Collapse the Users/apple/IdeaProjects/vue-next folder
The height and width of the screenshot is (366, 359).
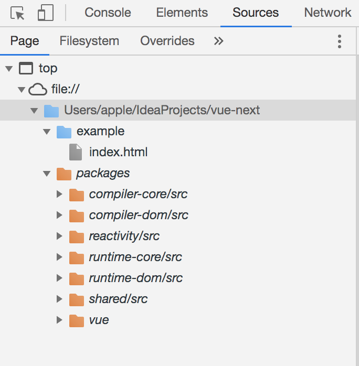point(34,111)
